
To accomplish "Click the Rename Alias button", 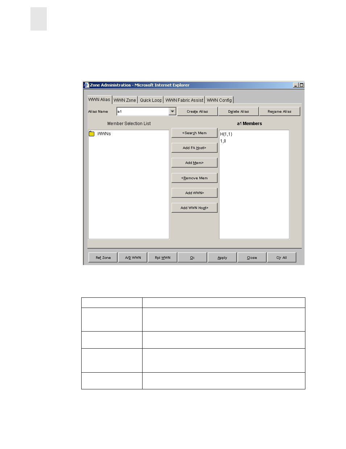I will (280, 112).
